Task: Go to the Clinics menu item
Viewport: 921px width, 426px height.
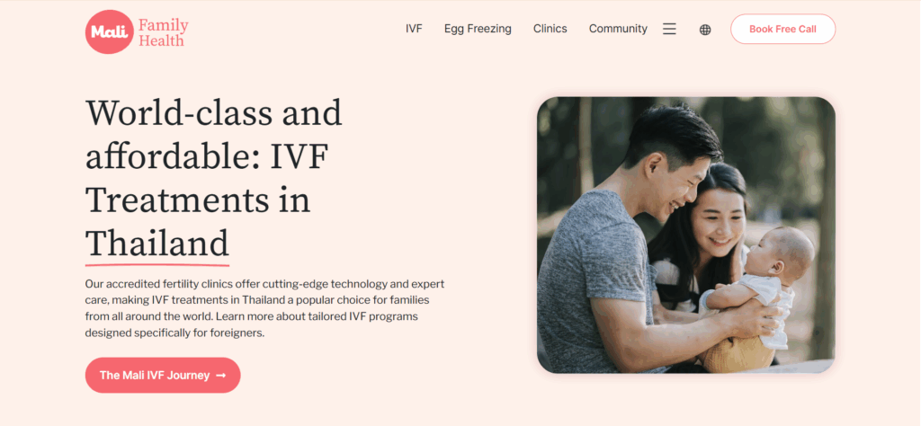Action: (x=550, y=29)
